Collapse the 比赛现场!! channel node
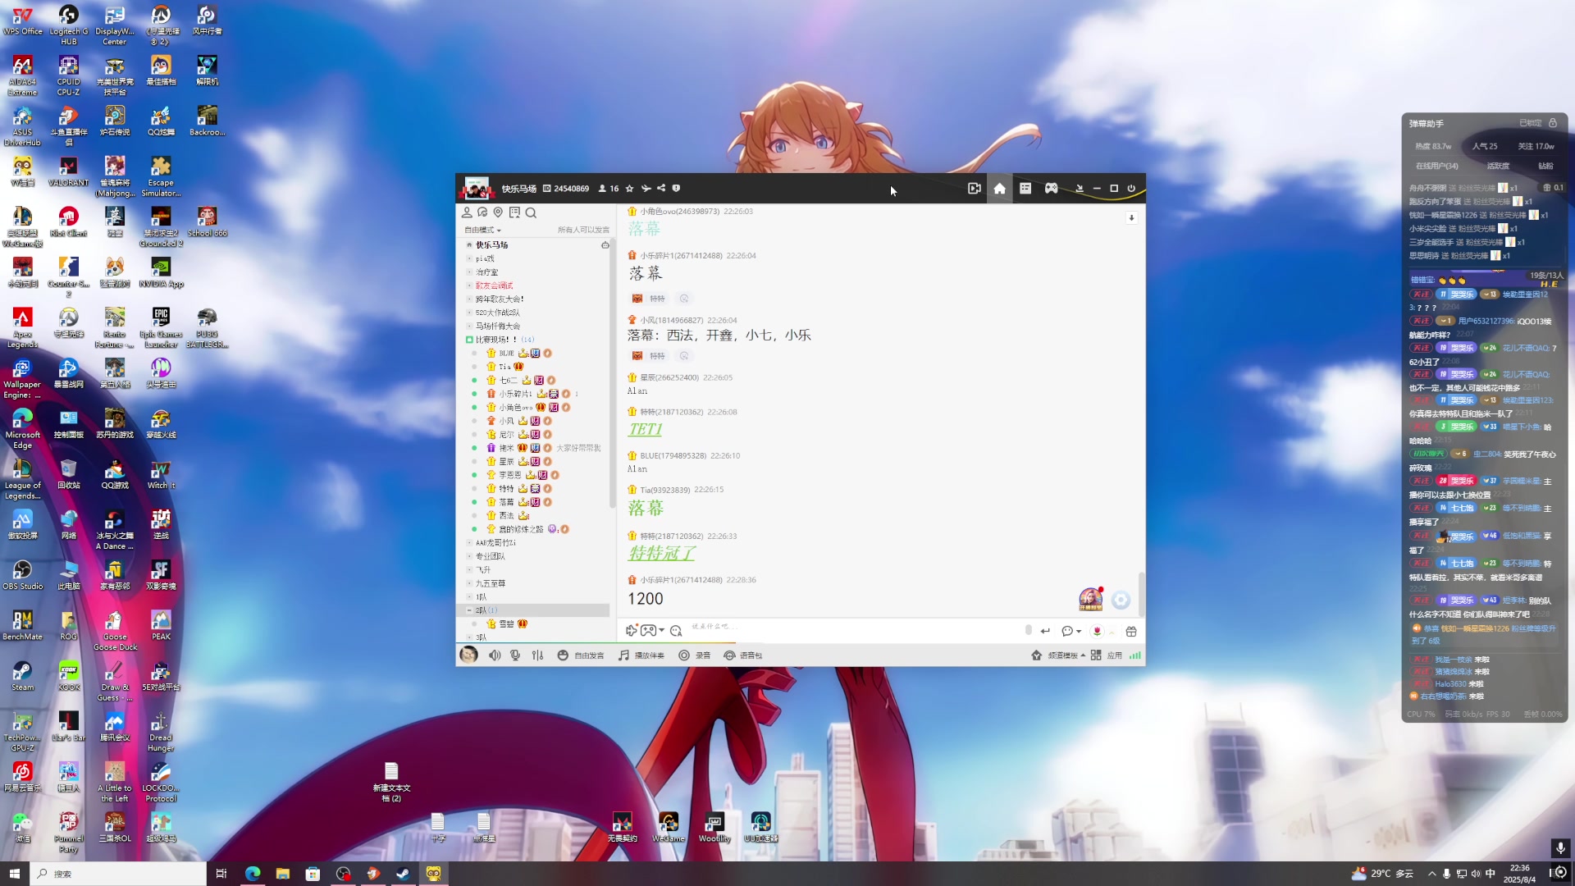The image size is (1575, 886). click(x=469, y=340)
